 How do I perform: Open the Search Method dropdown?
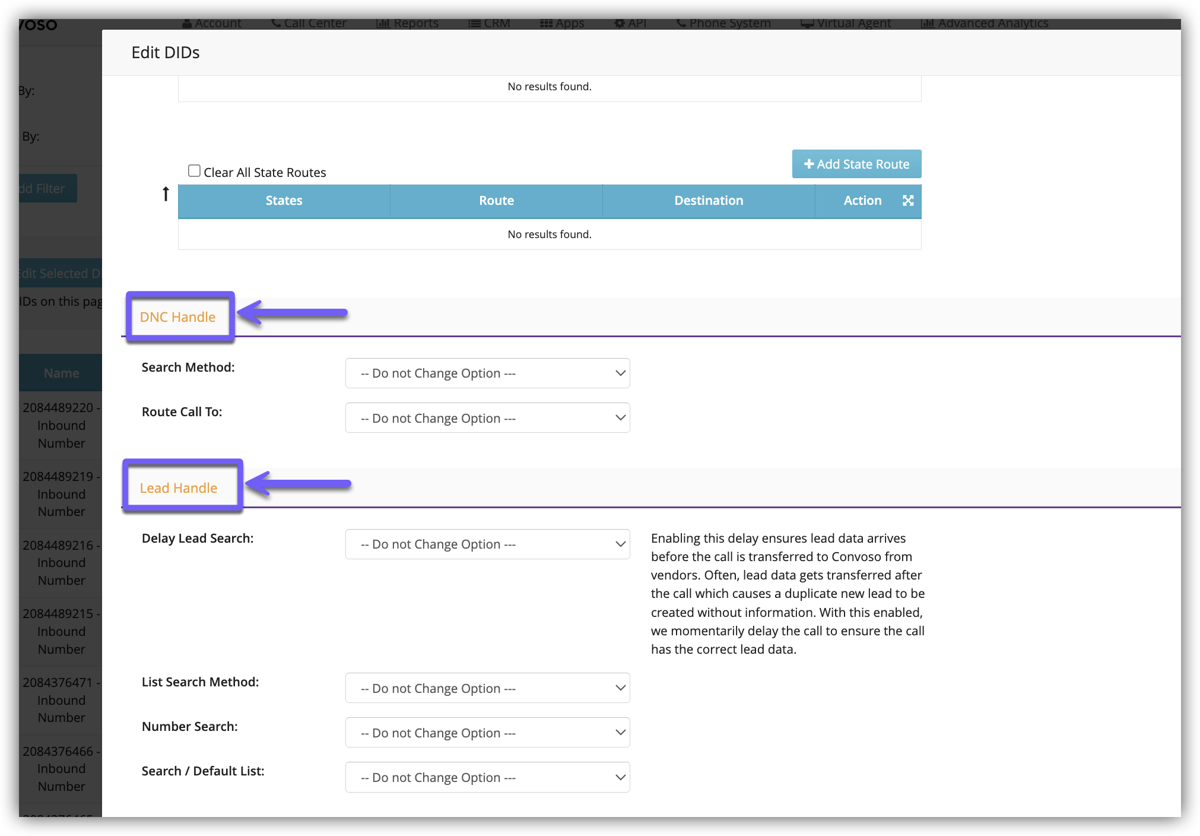click(487, 373)
